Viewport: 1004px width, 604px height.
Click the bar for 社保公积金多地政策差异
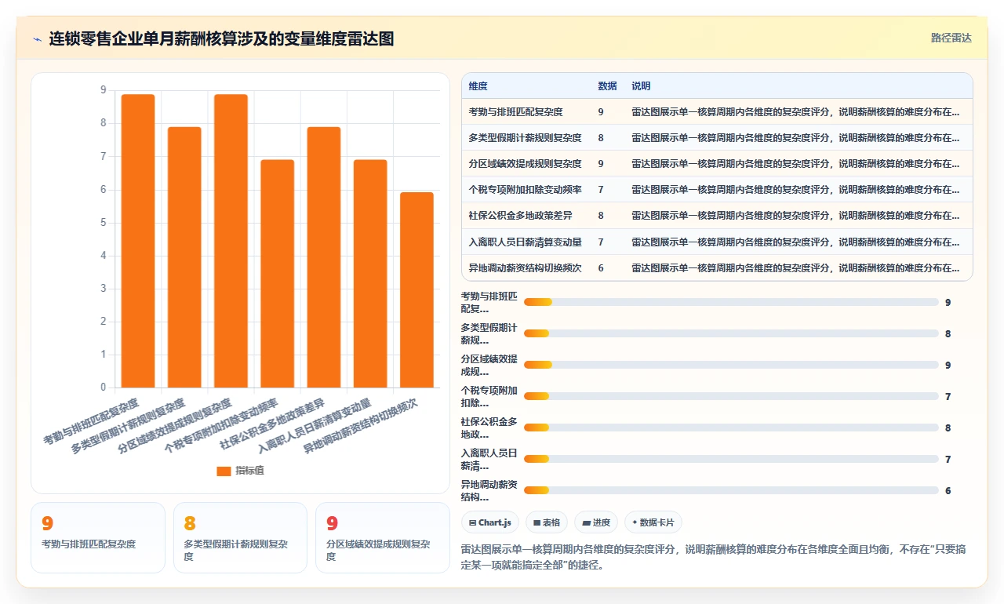pyautogui.click(x=324, y=257)
